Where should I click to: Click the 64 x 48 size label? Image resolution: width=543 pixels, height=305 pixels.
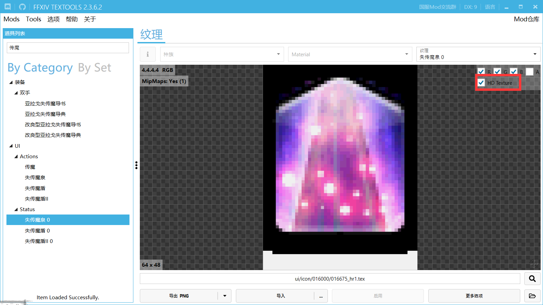[151, 265]
